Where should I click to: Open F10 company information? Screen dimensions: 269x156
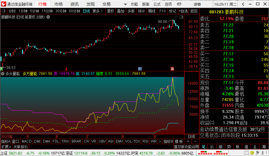point(162,11)
